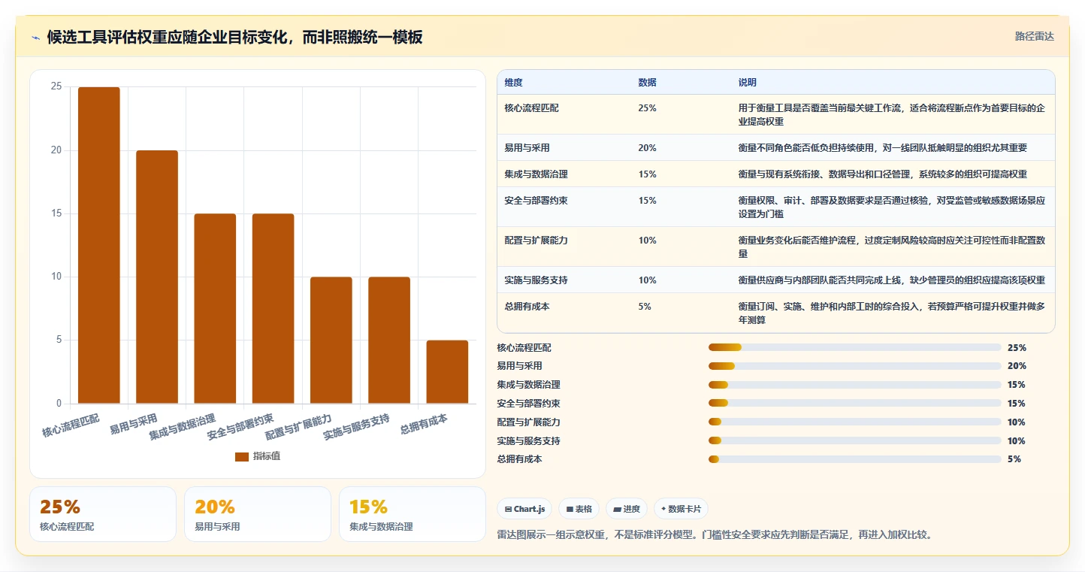Click the 20% value in table
The image size is (1085, 572).
[647, 148]
